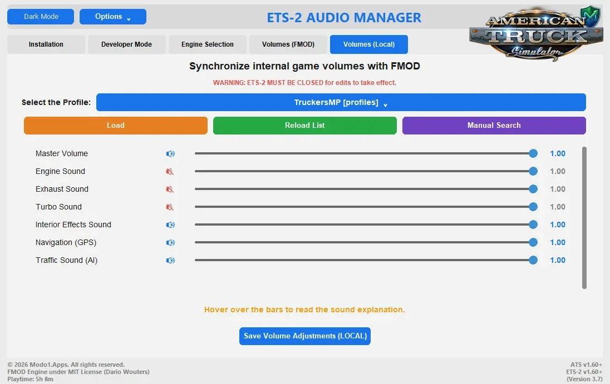610x384 pixels.
Task: Click the ETS-2 AUDIO MANAGER title
Action: pyautogui.click(x=344, y=17)
